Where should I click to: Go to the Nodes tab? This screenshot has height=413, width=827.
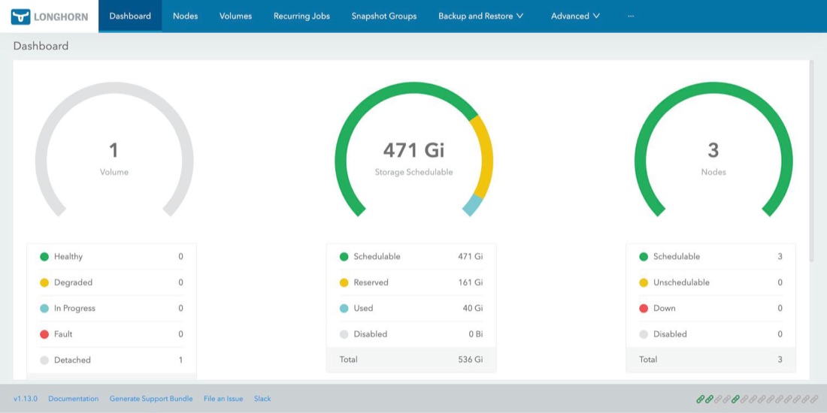coord(185,16)
